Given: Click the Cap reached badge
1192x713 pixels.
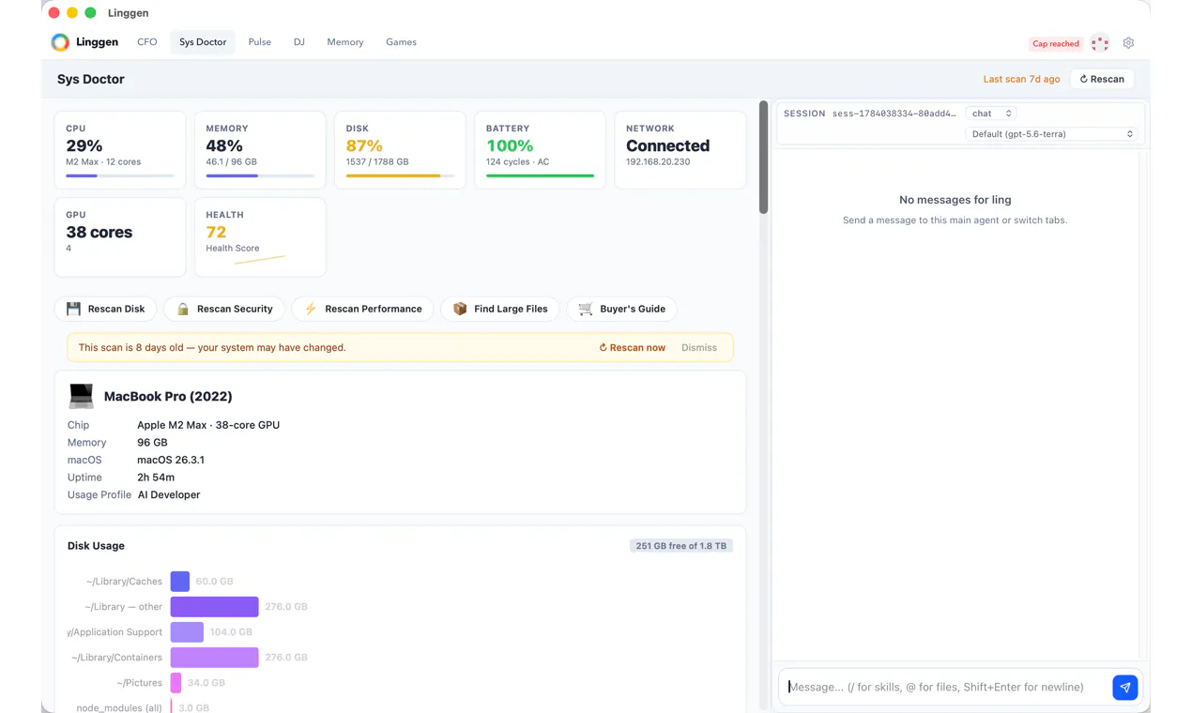Looking at the screenshot, I should (1056, 43).
